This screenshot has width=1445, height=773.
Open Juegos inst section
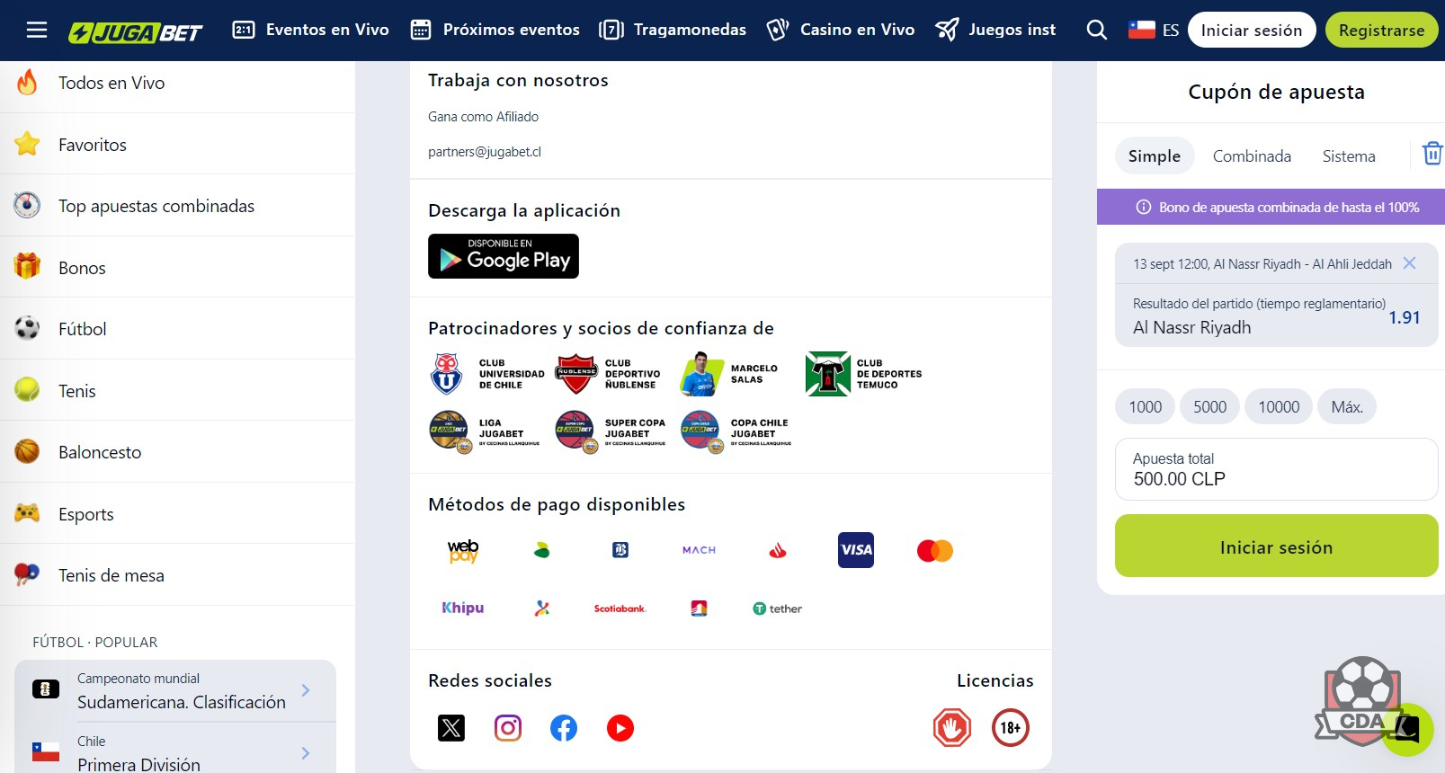pyautogui.click(x=995, y=30)
